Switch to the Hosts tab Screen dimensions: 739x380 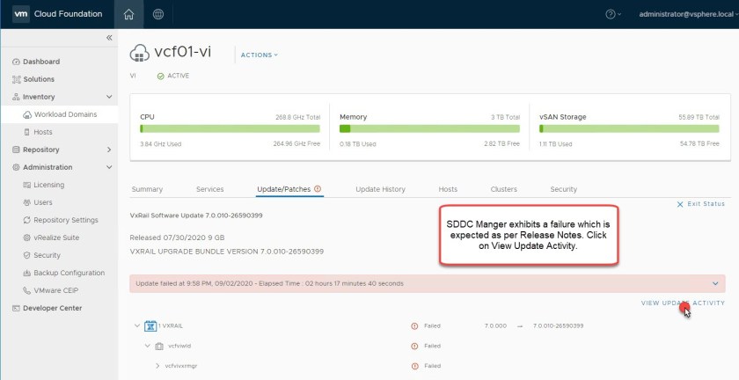[448, 189]
